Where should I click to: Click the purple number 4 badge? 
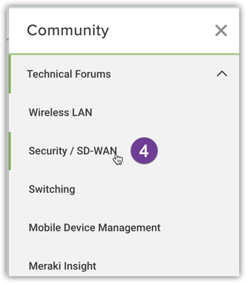point(144,150)
